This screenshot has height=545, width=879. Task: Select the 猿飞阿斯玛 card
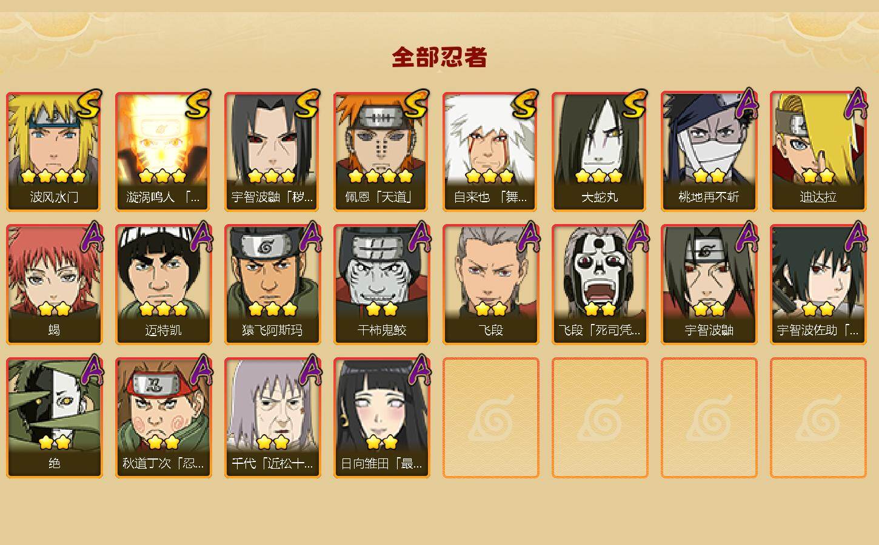(273, 285)
